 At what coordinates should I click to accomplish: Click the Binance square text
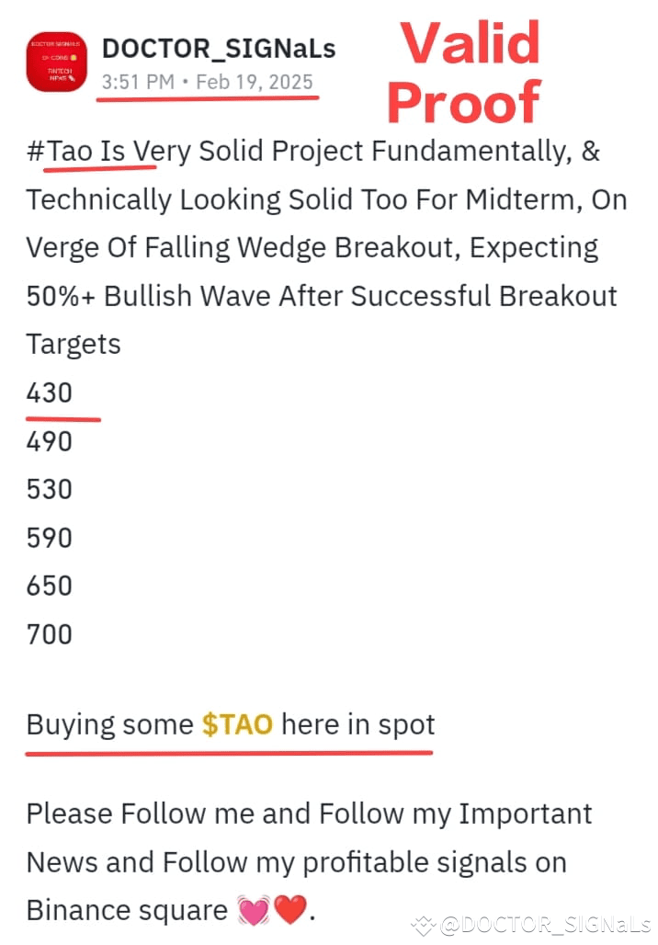127,910
